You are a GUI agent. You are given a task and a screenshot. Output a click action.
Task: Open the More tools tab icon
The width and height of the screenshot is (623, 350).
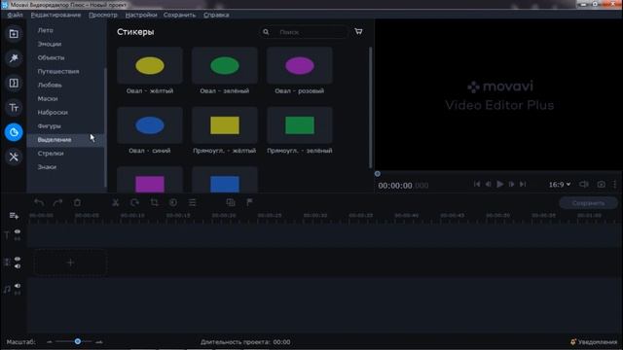pyautogui.click(x=14, y=157)
